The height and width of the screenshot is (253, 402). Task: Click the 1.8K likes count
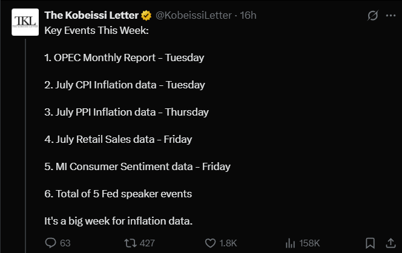228,243
